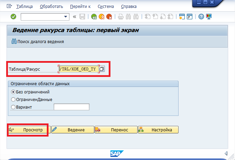Click the 'Просмотр' button
This screenshot has height=160, width=235.
29,130
